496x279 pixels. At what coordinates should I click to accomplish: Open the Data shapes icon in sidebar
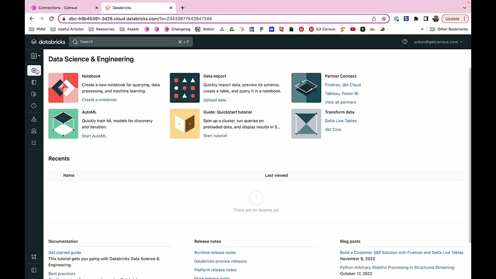click(x=34, y=119)
